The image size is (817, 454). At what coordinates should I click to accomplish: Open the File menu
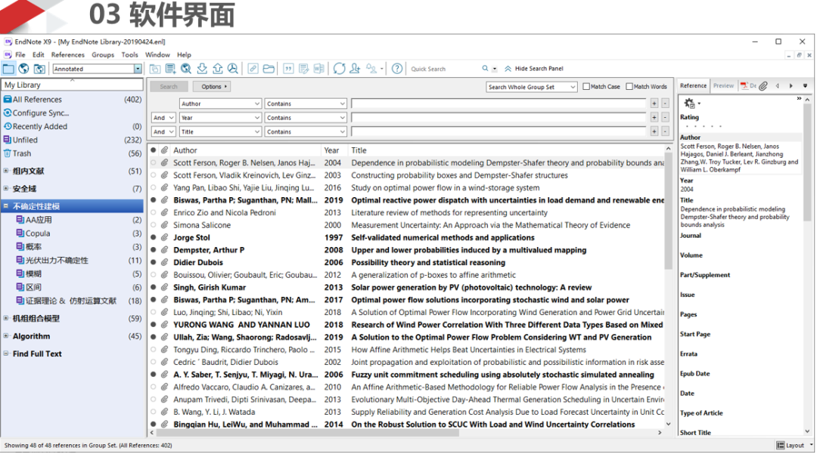(20, 54)
